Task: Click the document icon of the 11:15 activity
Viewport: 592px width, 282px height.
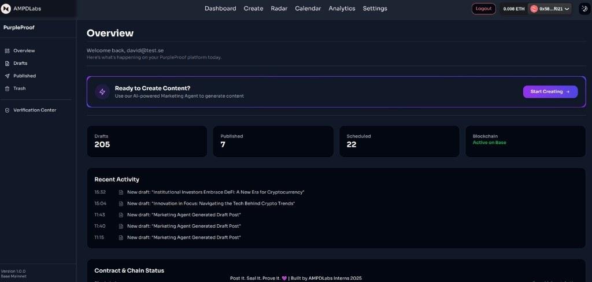Action: point(121,238)
